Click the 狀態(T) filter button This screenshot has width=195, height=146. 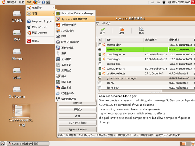tap(78, 109)
